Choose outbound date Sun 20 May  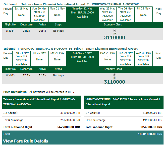tap(39, 14)
